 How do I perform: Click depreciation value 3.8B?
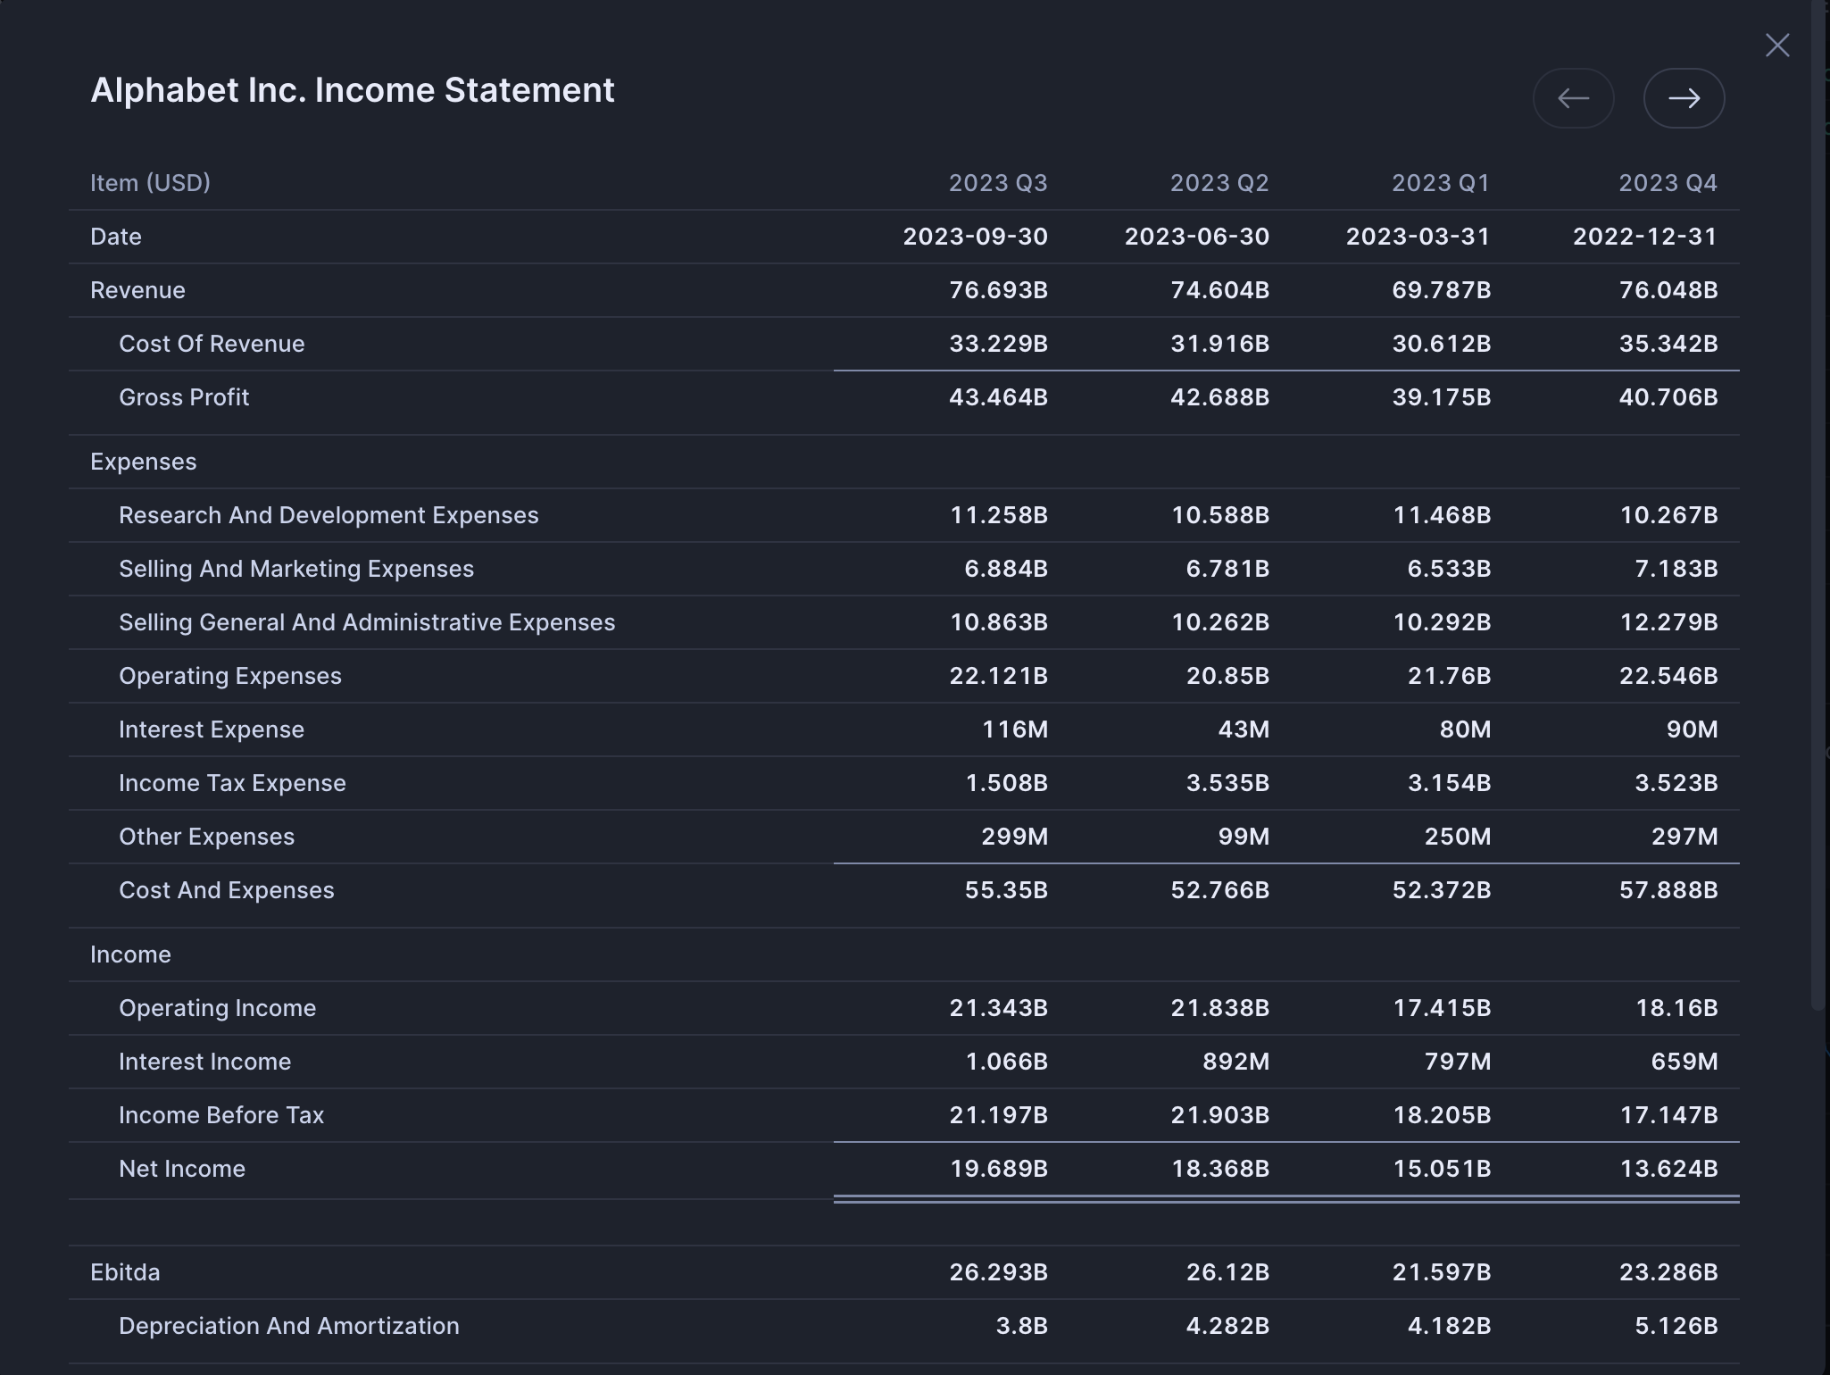pyautogui.click(x=1021, y=1326)
